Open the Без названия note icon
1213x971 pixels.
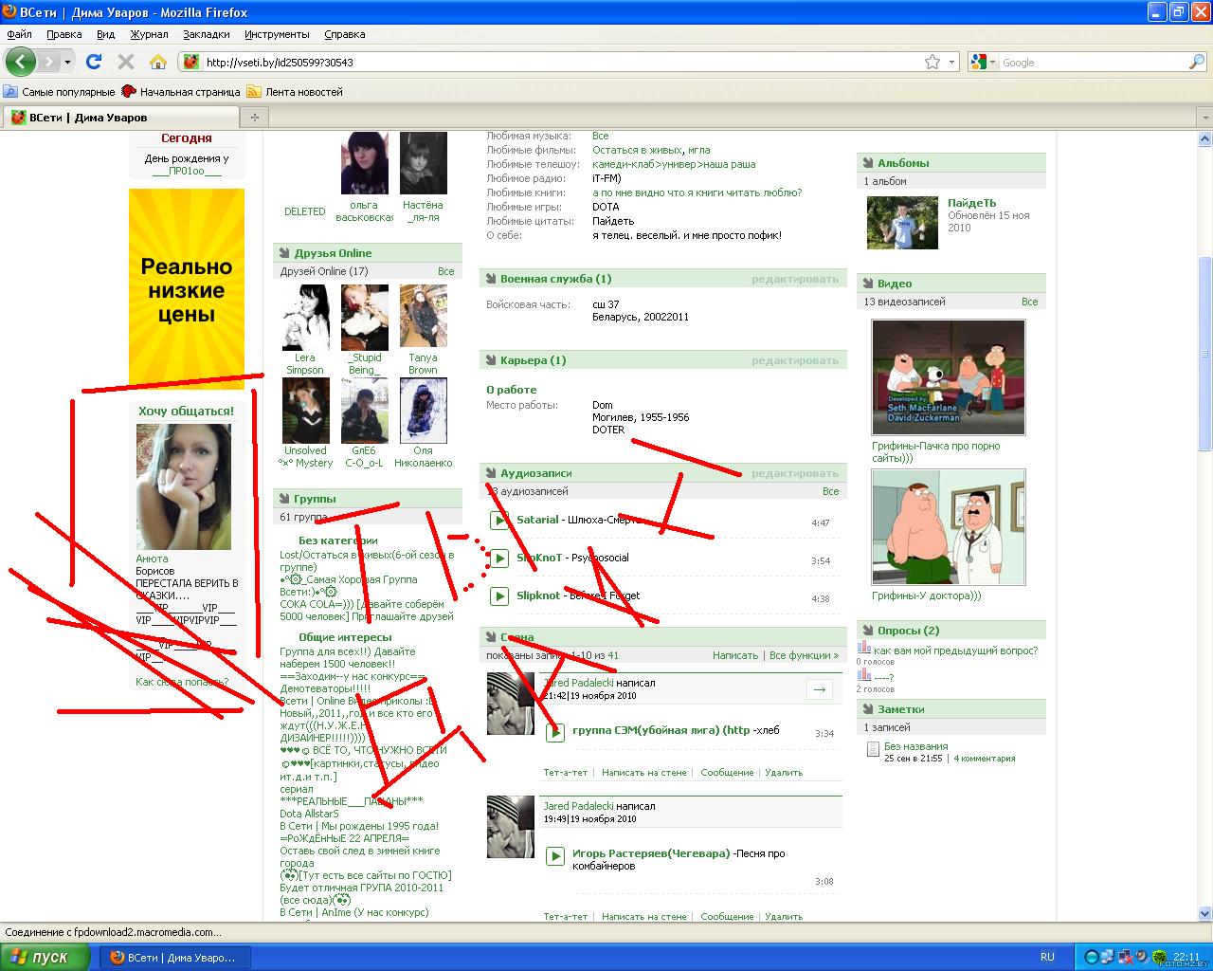coord(873,749)
